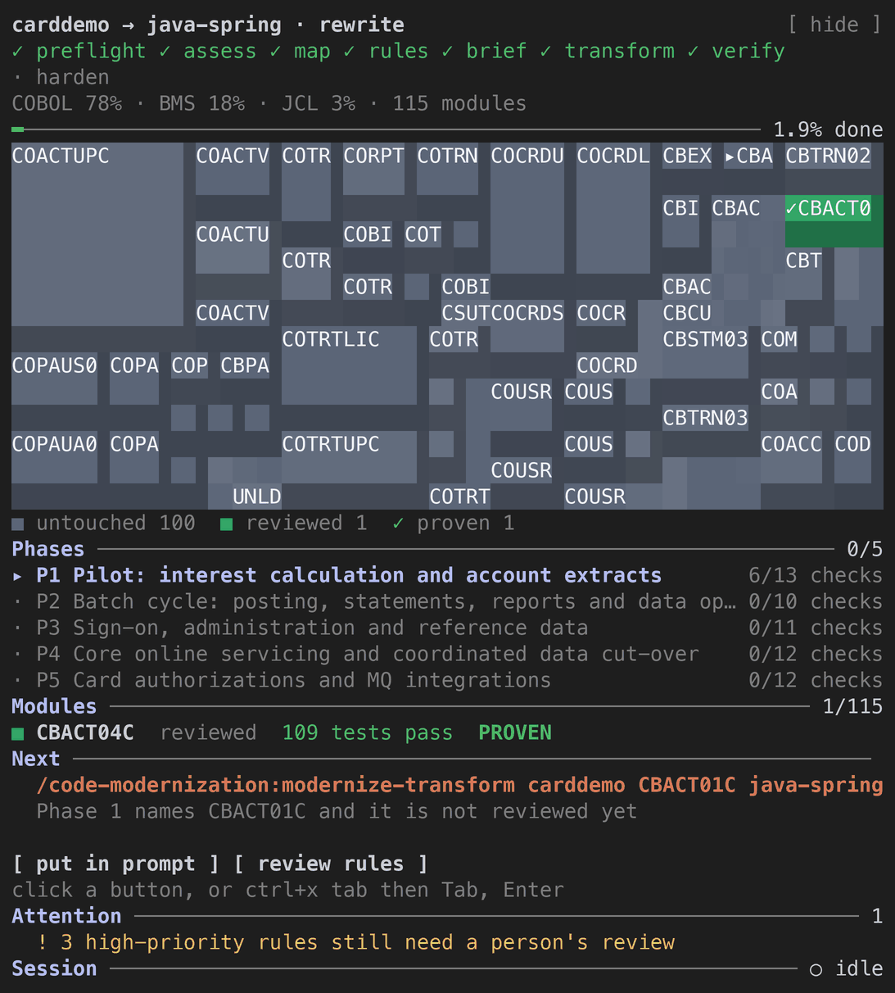Click the idle status circle icon

point(816,969)
